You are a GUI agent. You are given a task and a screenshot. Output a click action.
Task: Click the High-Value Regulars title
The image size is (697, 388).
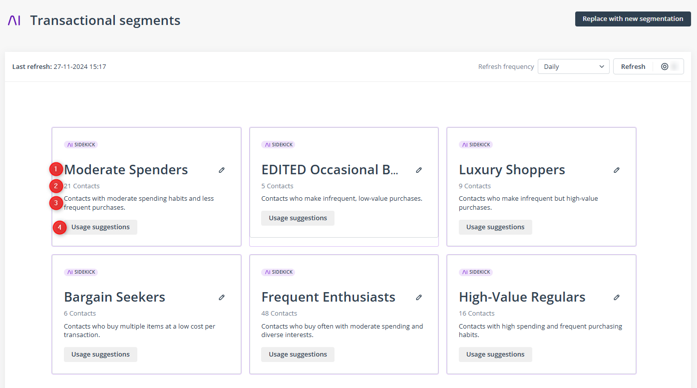(x=522, y=297)
